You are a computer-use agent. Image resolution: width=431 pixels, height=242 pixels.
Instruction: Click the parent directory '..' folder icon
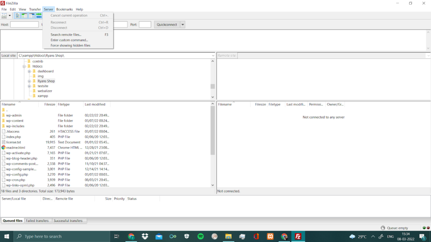point(3,110)
